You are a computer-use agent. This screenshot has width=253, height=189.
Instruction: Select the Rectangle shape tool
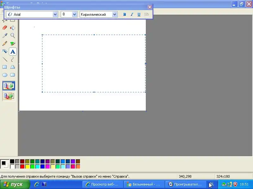click(x=5, y=67)
